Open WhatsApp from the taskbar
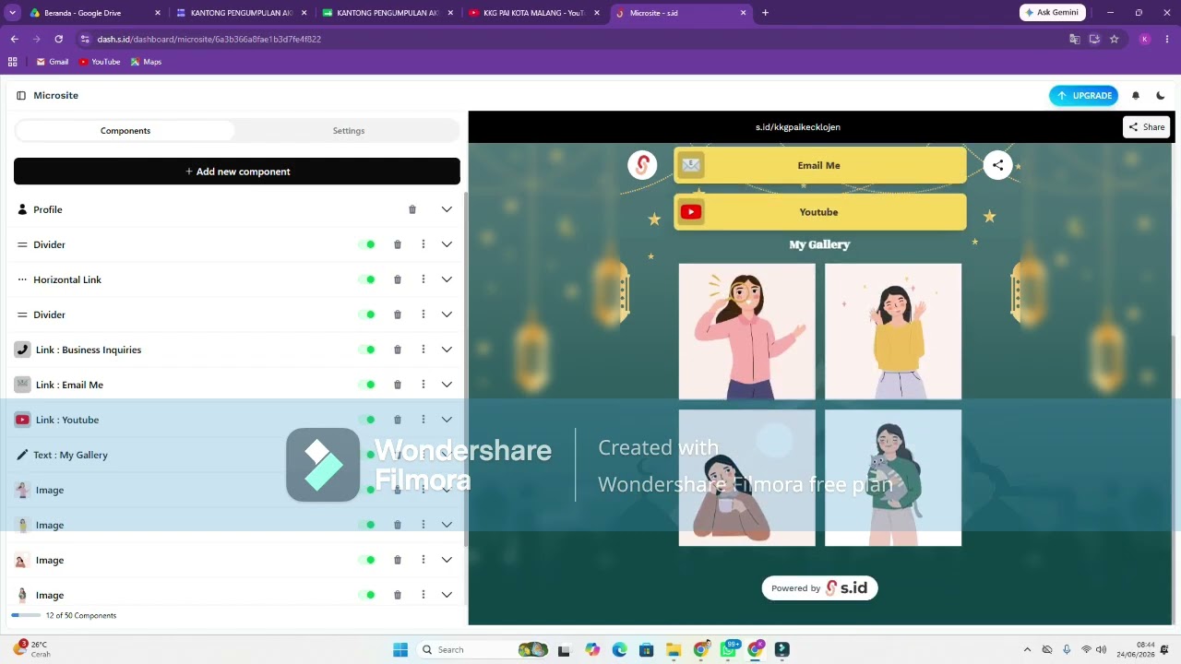The image size is (1181, 664). [x=729, y=649]
